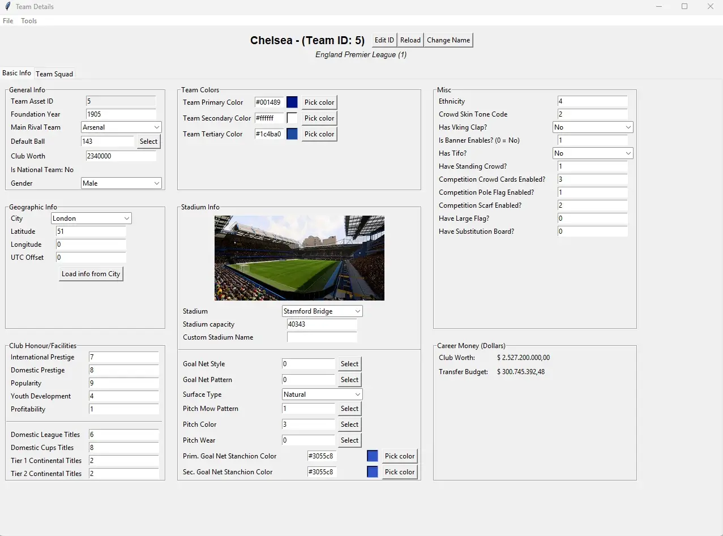Click Load info from City button

tap(91, 274)
